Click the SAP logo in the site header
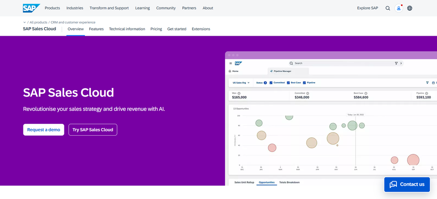This screenshot has width=437, height=199. pos(32,8)
